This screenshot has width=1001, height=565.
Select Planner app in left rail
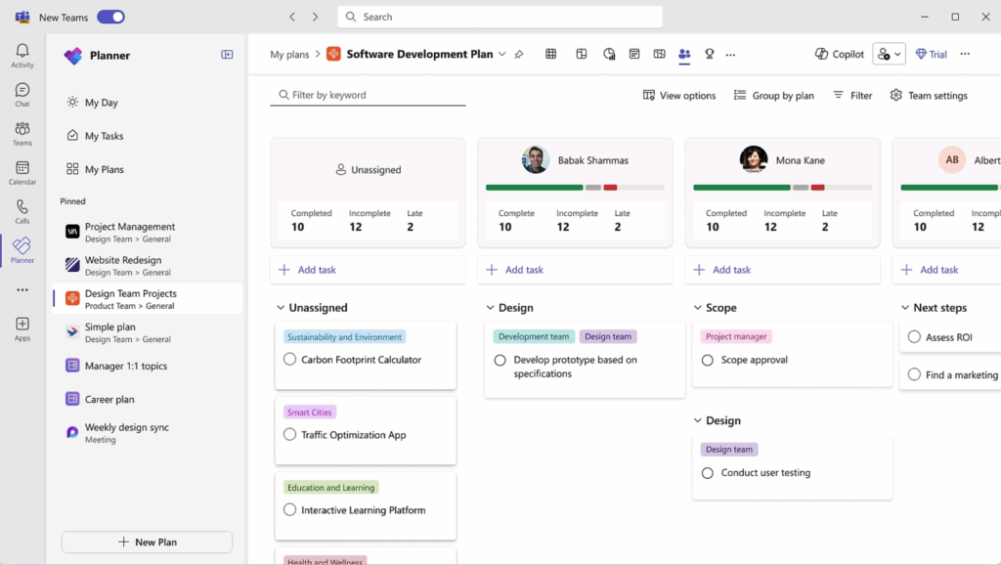click(22, 250)
